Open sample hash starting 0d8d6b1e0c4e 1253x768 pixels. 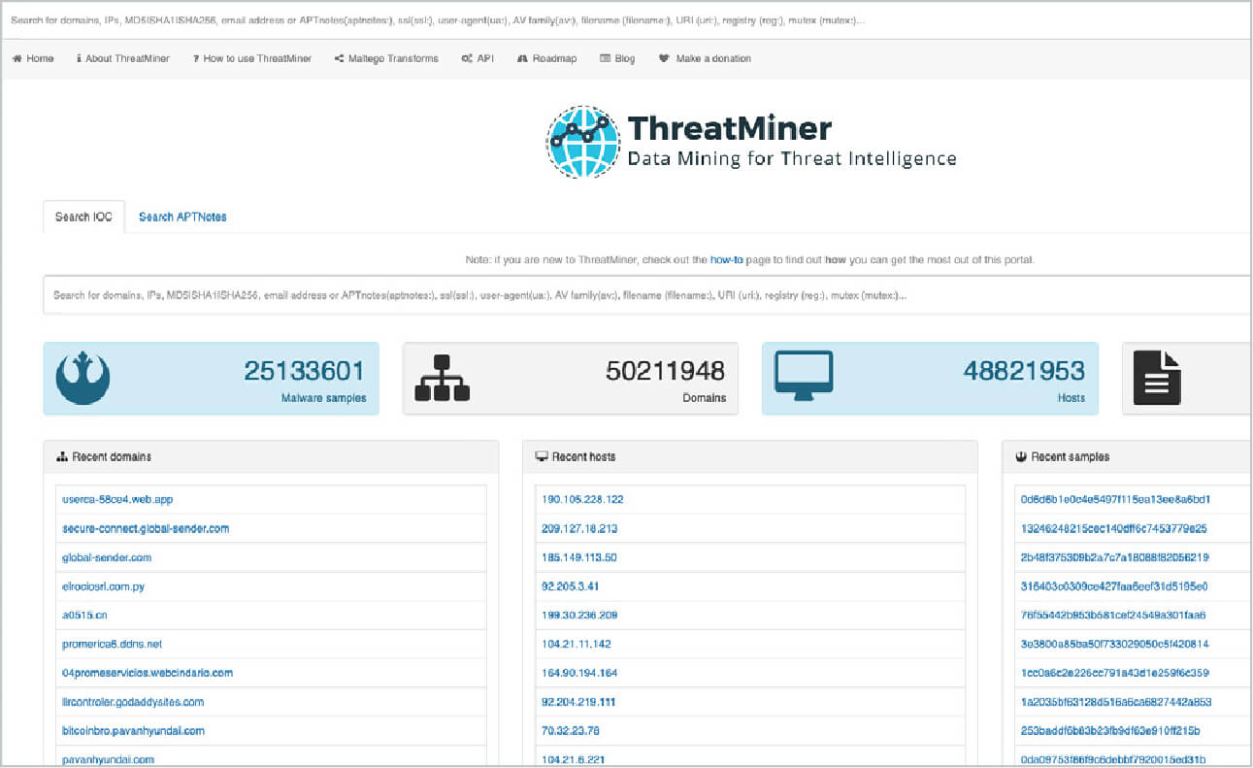pyautogui.click(x=1115, y=499)
